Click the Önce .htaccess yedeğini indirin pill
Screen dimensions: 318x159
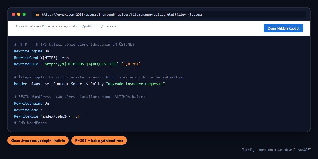[38, 141]
